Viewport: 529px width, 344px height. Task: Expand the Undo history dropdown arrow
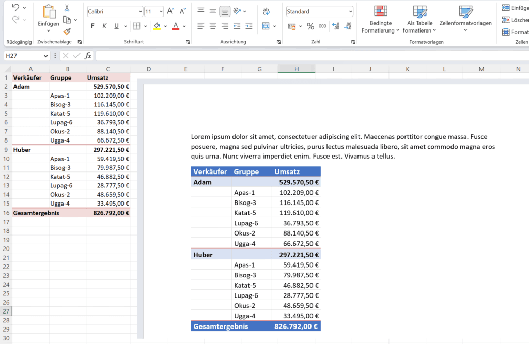pyautogui.click(x=24, y=7)
